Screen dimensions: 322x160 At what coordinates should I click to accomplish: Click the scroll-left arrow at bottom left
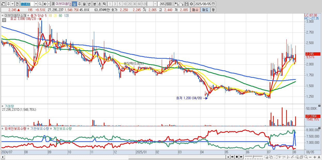3,157
